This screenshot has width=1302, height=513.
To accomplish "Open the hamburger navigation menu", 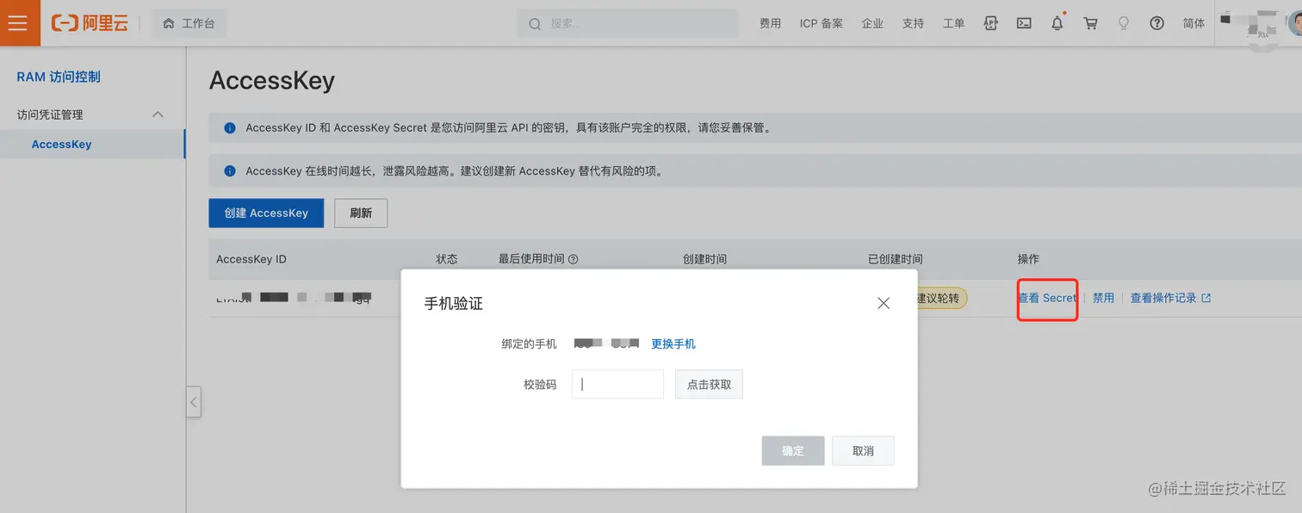I will [18, 22].
